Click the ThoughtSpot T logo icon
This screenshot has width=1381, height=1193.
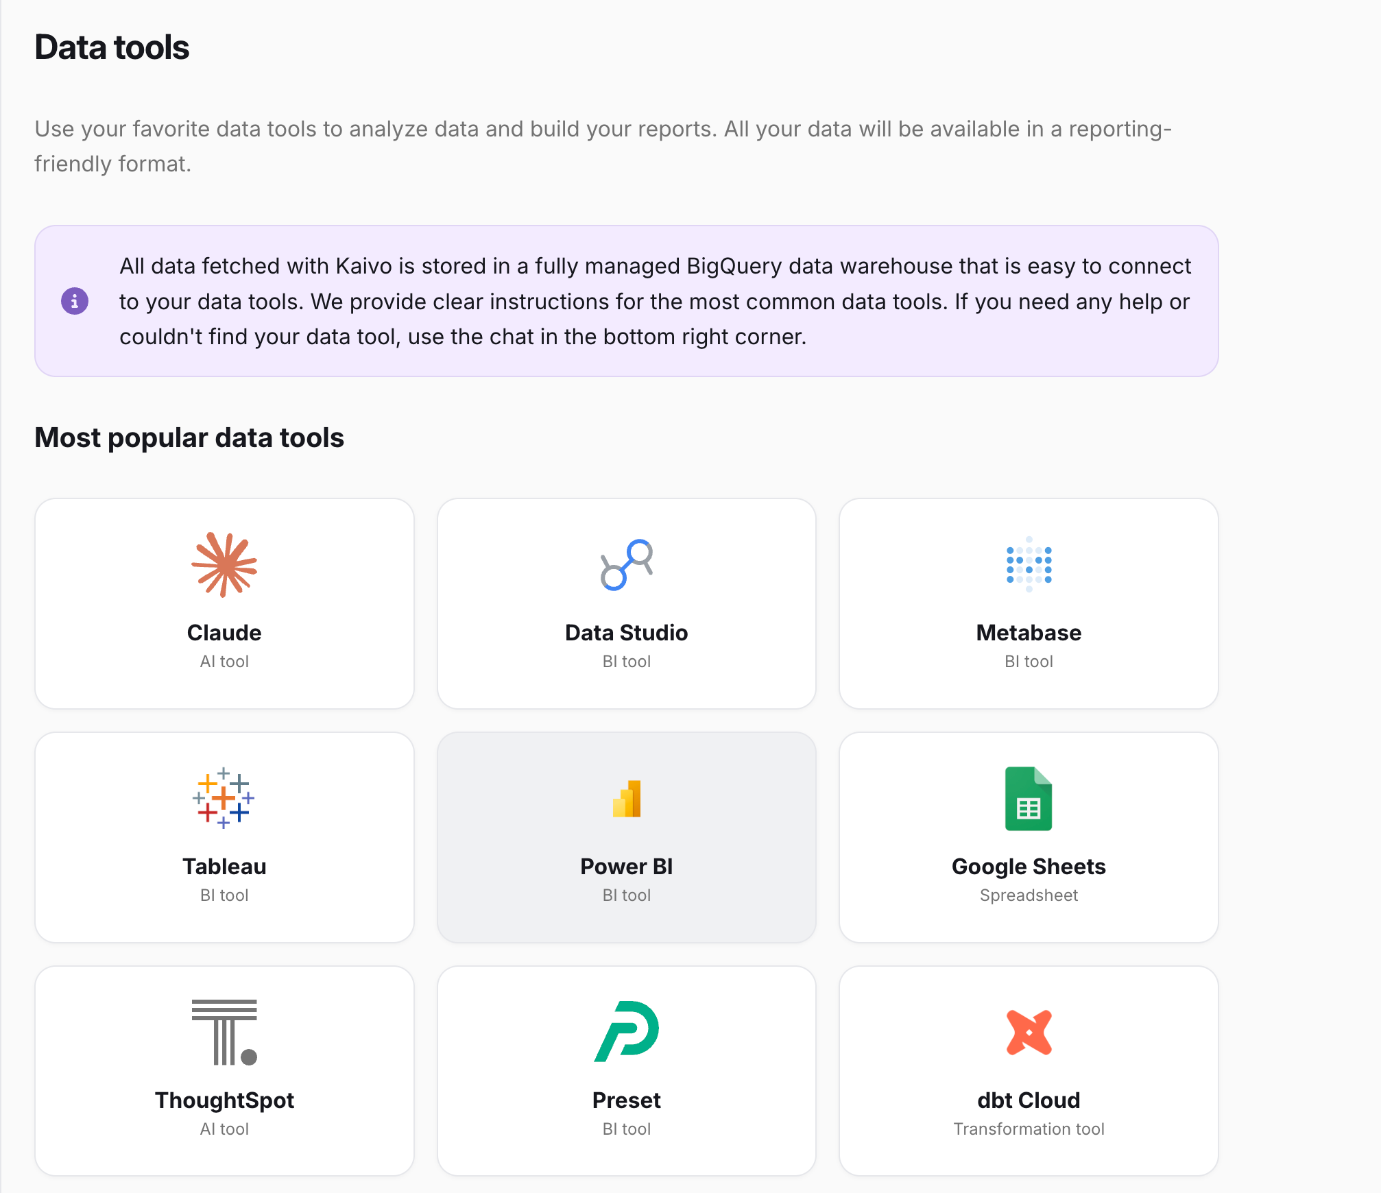tap(224, 1032)
